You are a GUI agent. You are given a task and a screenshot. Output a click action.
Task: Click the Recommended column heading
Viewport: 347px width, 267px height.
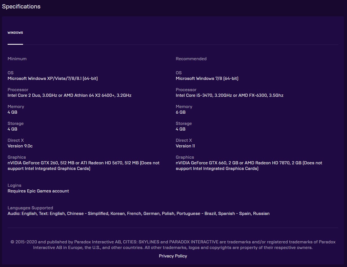(x=191, y=59)
